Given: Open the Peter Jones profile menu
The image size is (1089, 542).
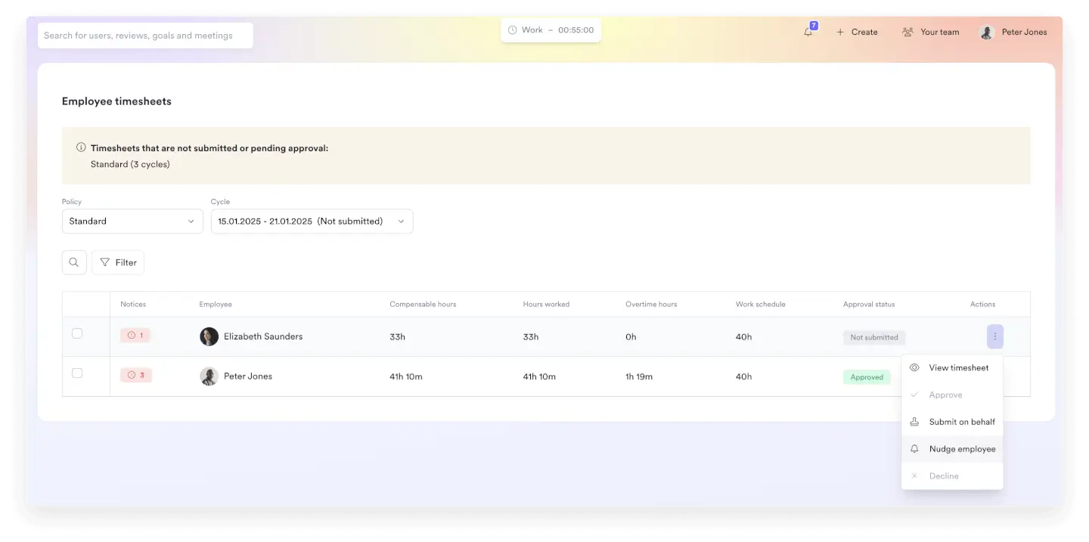Looking at the screenshot, I should (1013, 32).
